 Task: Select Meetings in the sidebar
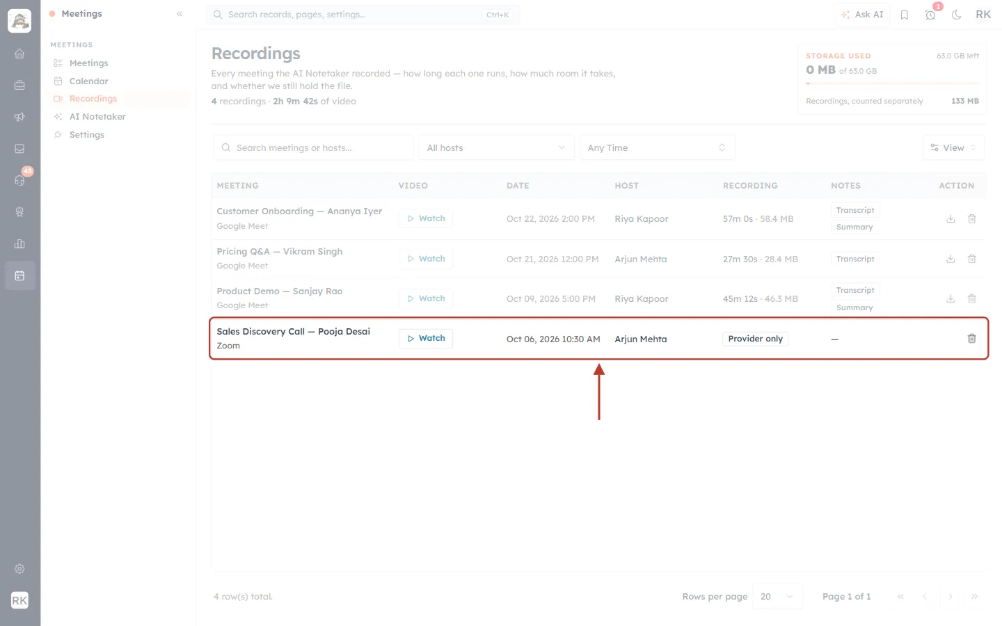point(88,63)
